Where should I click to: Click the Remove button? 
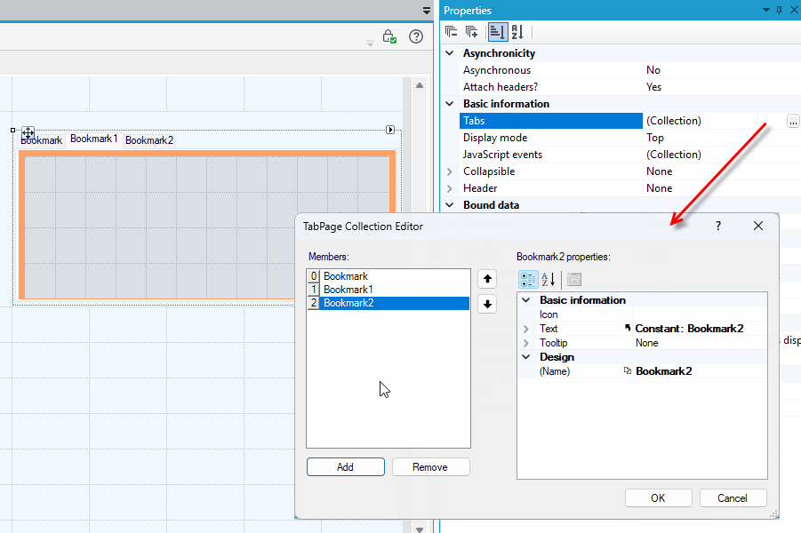coord(430,467)
